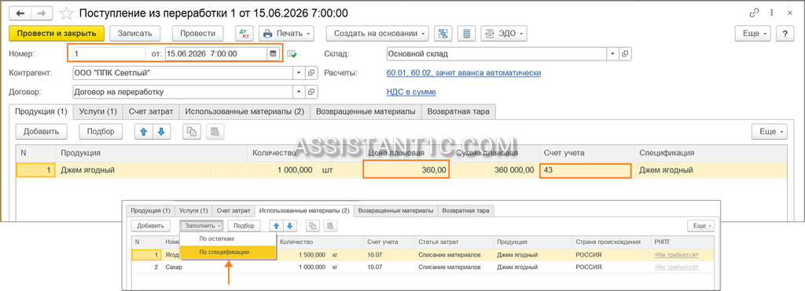Image resolution: width=805 pixels, height=291 pixels.
Task: Open Еще menu of Продукция table
Action: (769, 132)
